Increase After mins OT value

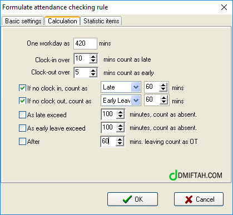click(x=120, y=139)
